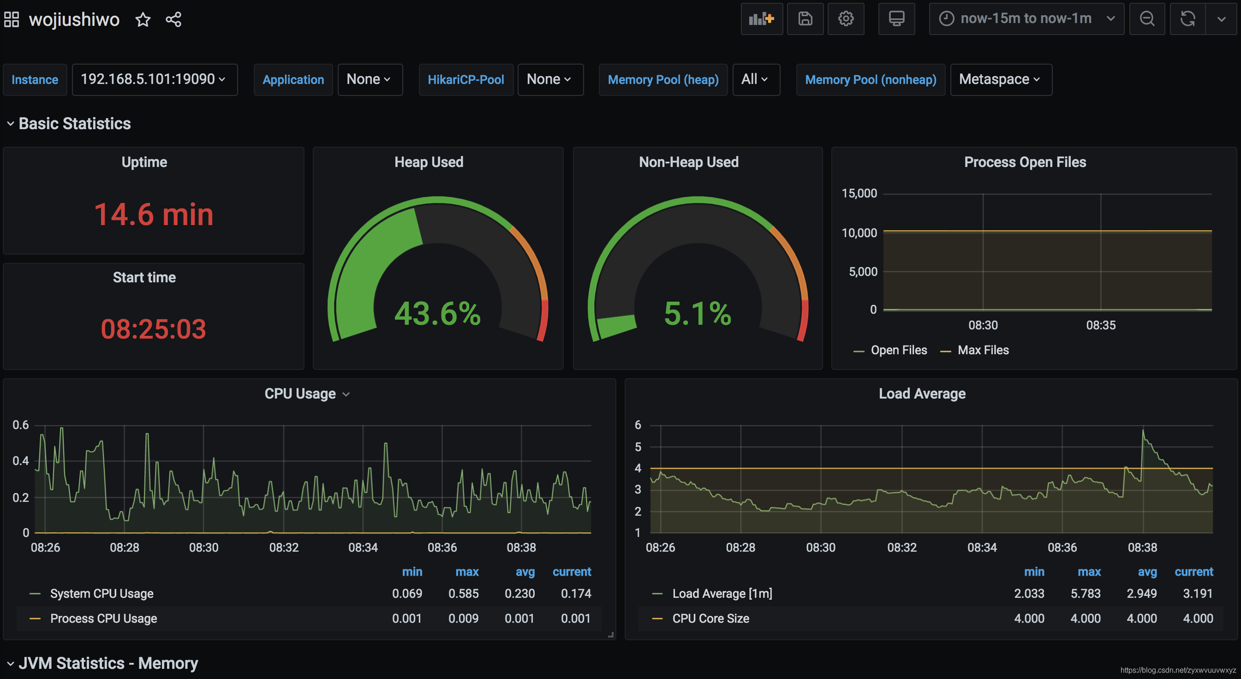Star the wojiushiwo dashboard
This screenshot has width=1241, height=679.
point(143,19)
